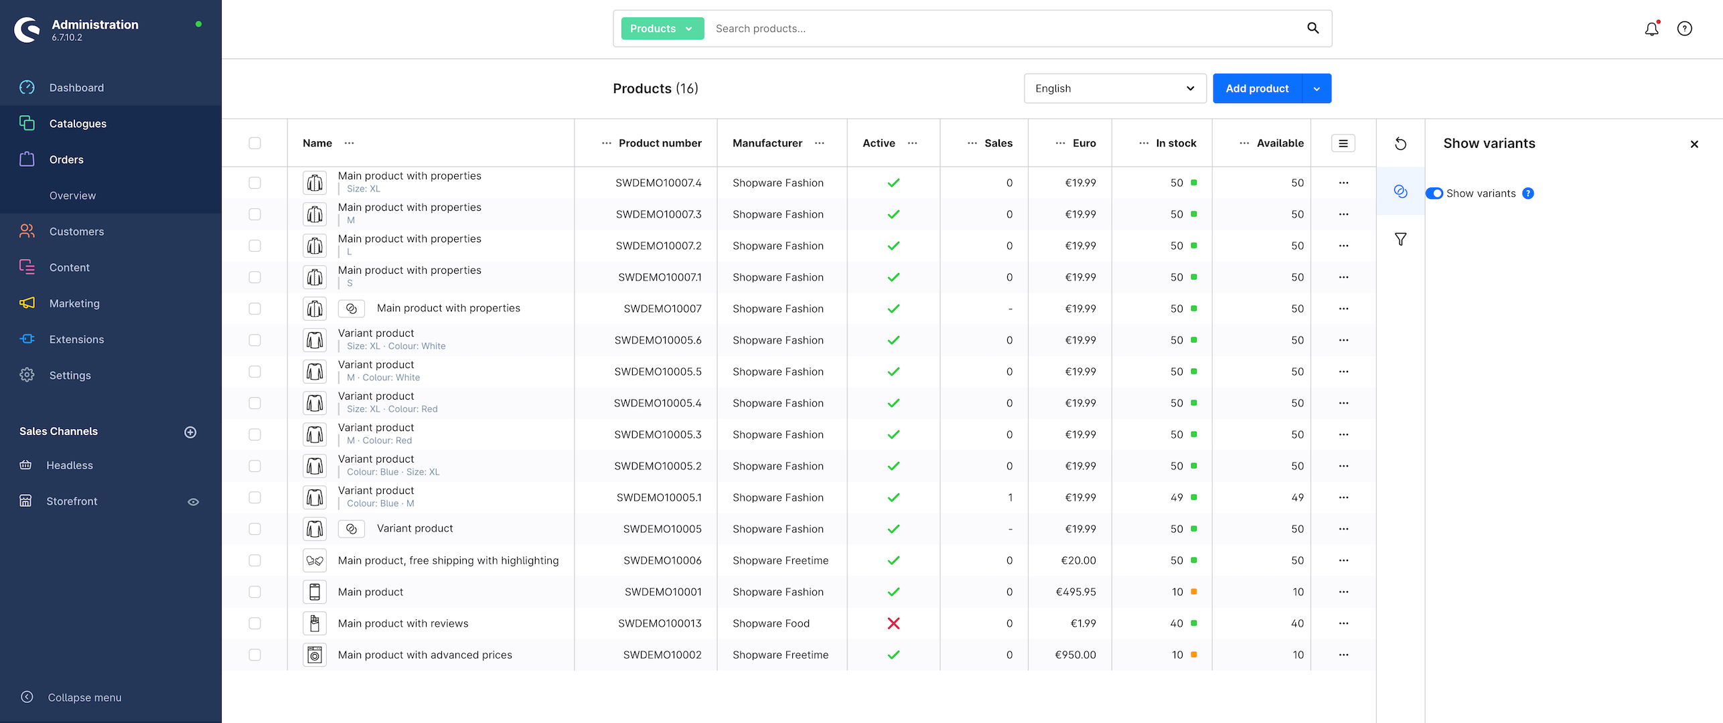The height and width of the screenshot is (723, 1723).
Task: Click the Settings gear icon
Action: 27,376
